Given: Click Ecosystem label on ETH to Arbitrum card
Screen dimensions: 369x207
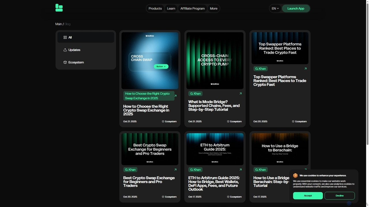Looking at the screenshot, I should [x=234, y=197].
